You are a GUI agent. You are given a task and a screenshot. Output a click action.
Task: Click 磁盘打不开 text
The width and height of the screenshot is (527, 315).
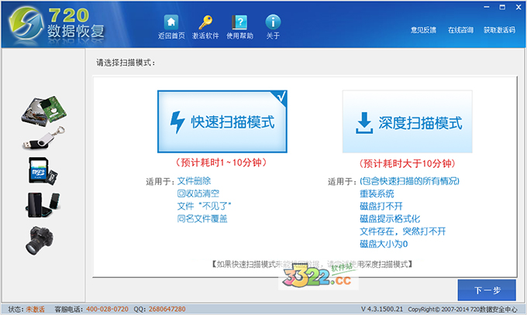tap(381, 206)
